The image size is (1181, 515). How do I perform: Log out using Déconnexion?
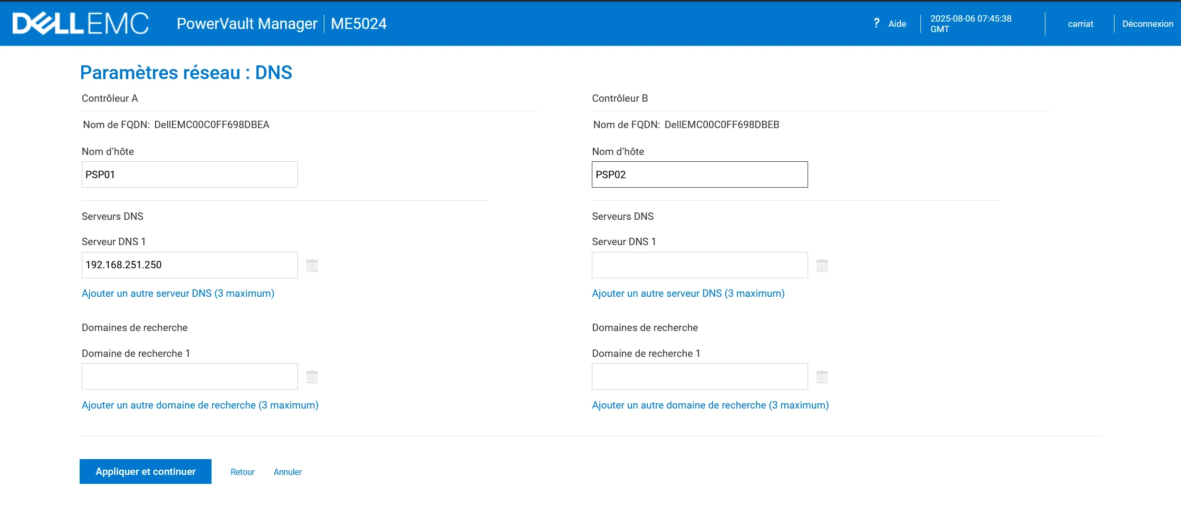tap(1147, 24)
